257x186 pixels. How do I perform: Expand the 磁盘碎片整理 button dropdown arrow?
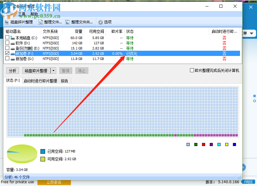point(53,71)
